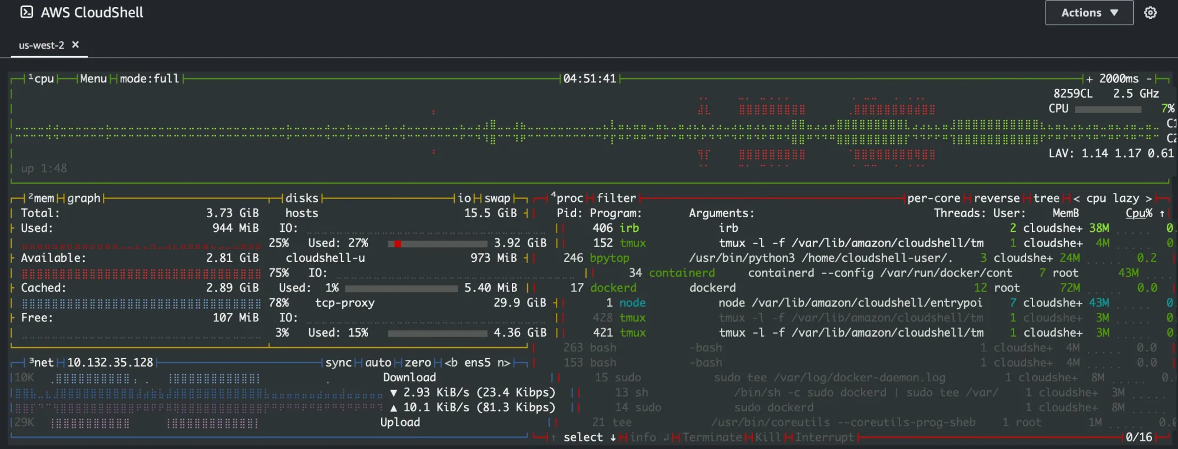Click the CPU total usage meter bar
This screenshot has width=1178, height=449.
[x=1108, y=109]
